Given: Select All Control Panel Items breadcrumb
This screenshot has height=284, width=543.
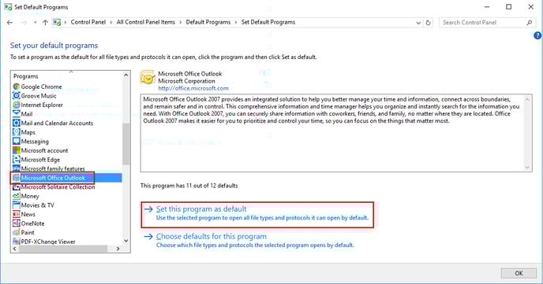Looking at the screenshot, I should coord(146,22).
